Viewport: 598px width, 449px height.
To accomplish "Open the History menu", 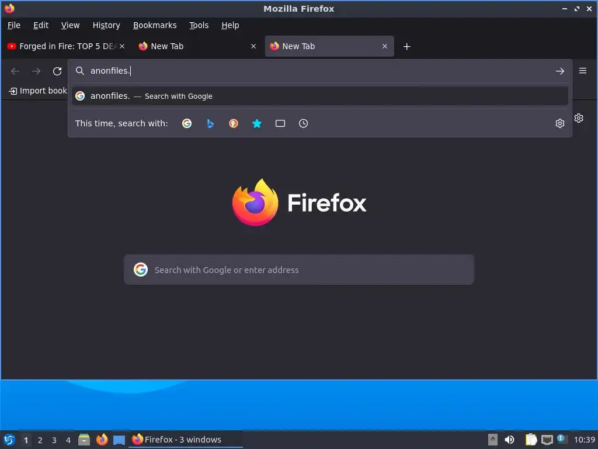I will point(106,25).
